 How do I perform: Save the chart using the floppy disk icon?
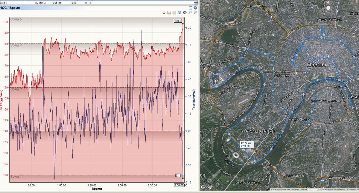tap(180, 13)
